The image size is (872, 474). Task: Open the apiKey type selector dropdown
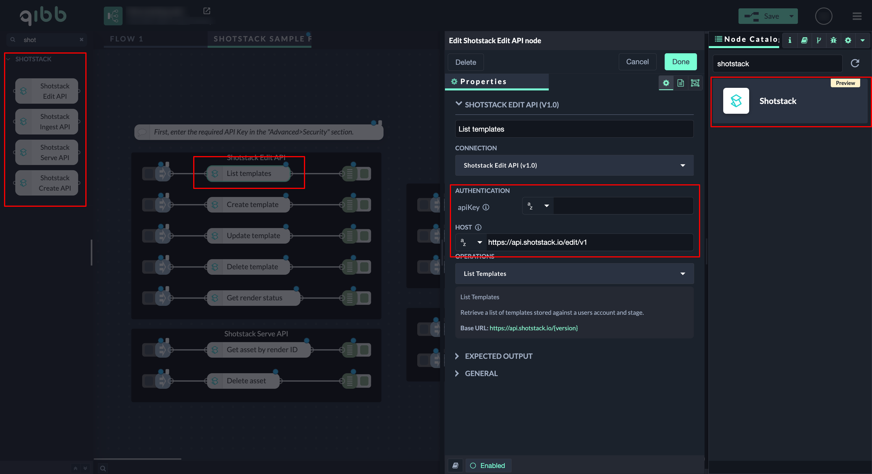(538, 206)
